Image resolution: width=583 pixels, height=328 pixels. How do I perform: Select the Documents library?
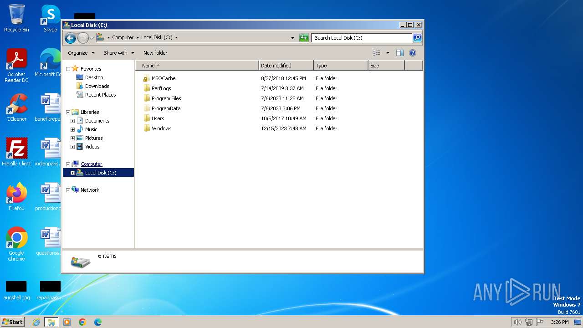[97, 121]
